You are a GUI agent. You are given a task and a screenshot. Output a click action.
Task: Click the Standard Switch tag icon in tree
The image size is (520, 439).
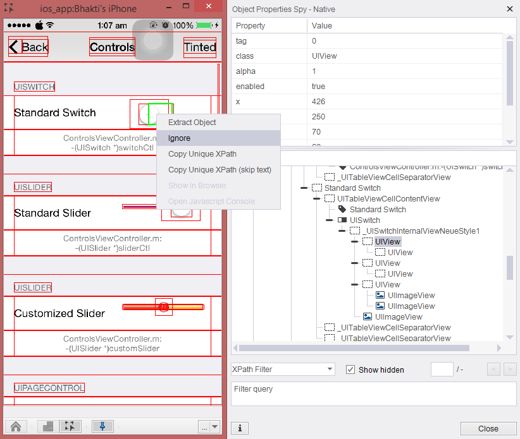342,209
